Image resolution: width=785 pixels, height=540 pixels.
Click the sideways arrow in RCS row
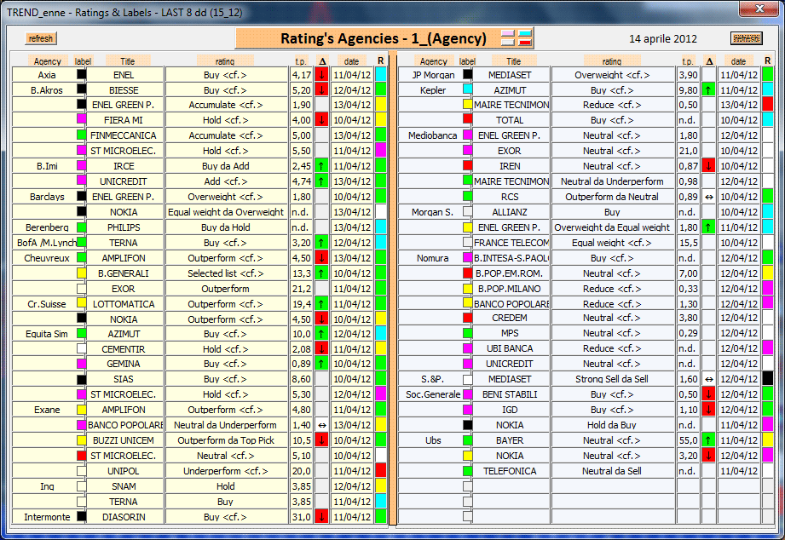pyautogui.click(x=708, y=197)
